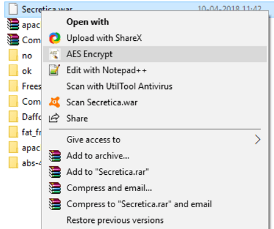Click WinRAR icon beside Compress and email
274x229 pixels.
click(55, 188)
